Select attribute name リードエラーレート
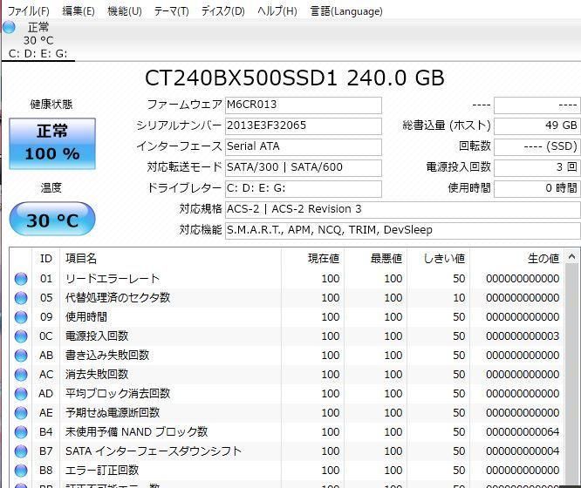Viewport: 581px width, 488px height. pos(113,279)
